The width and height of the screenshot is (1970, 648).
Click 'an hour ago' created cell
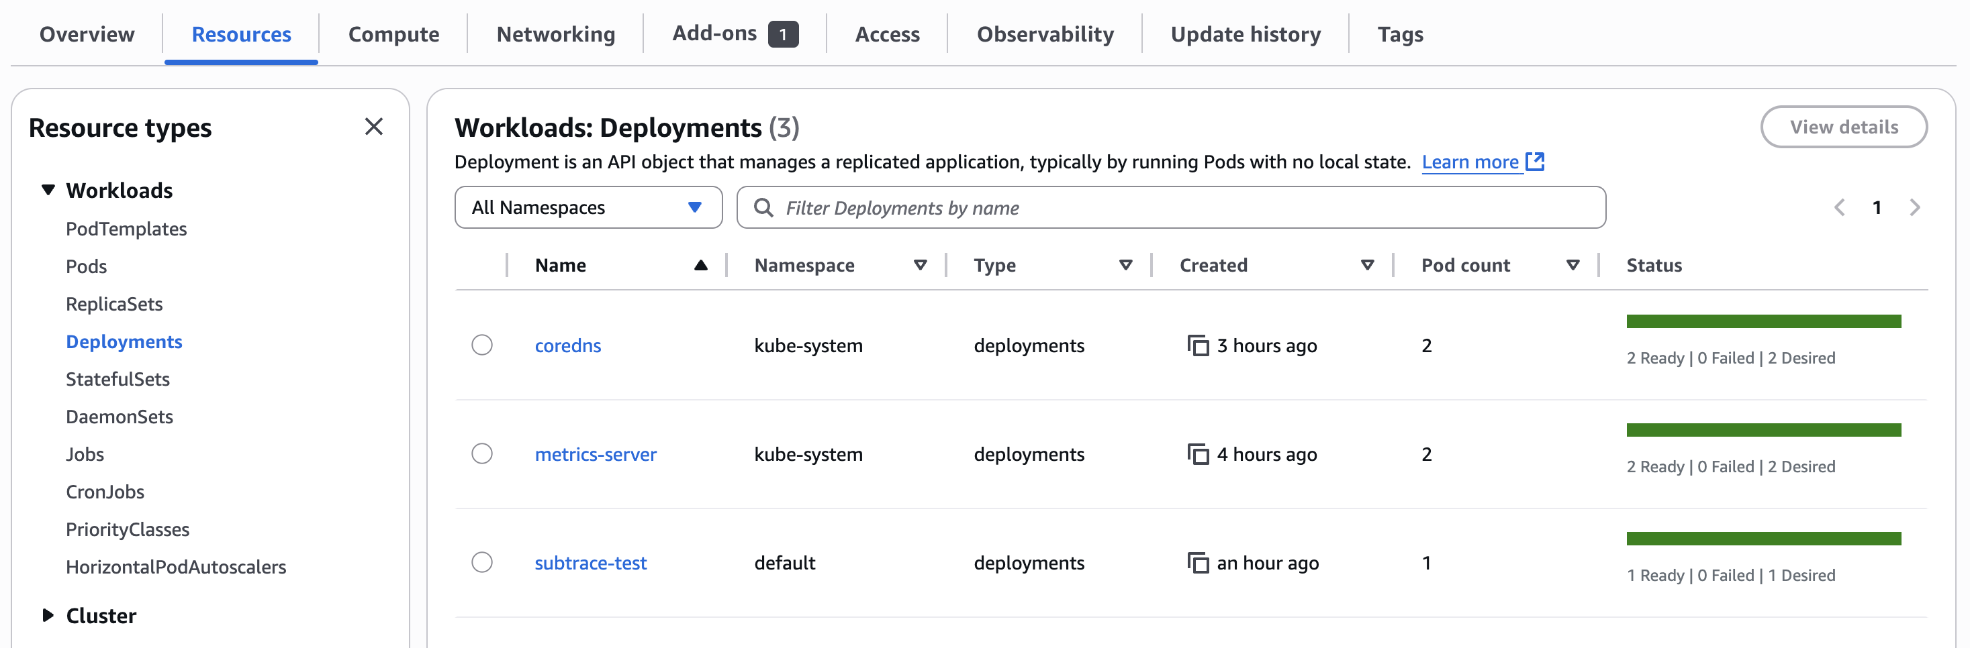(1267, 562)
